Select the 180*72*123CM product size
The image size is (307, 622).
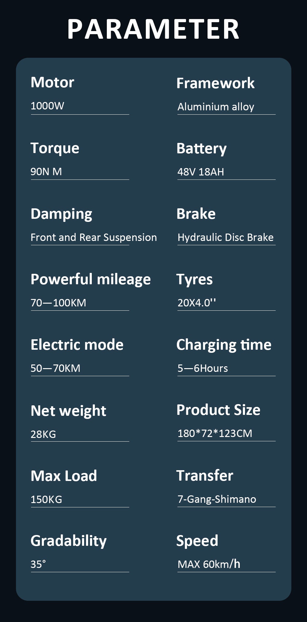pos(215,433)
